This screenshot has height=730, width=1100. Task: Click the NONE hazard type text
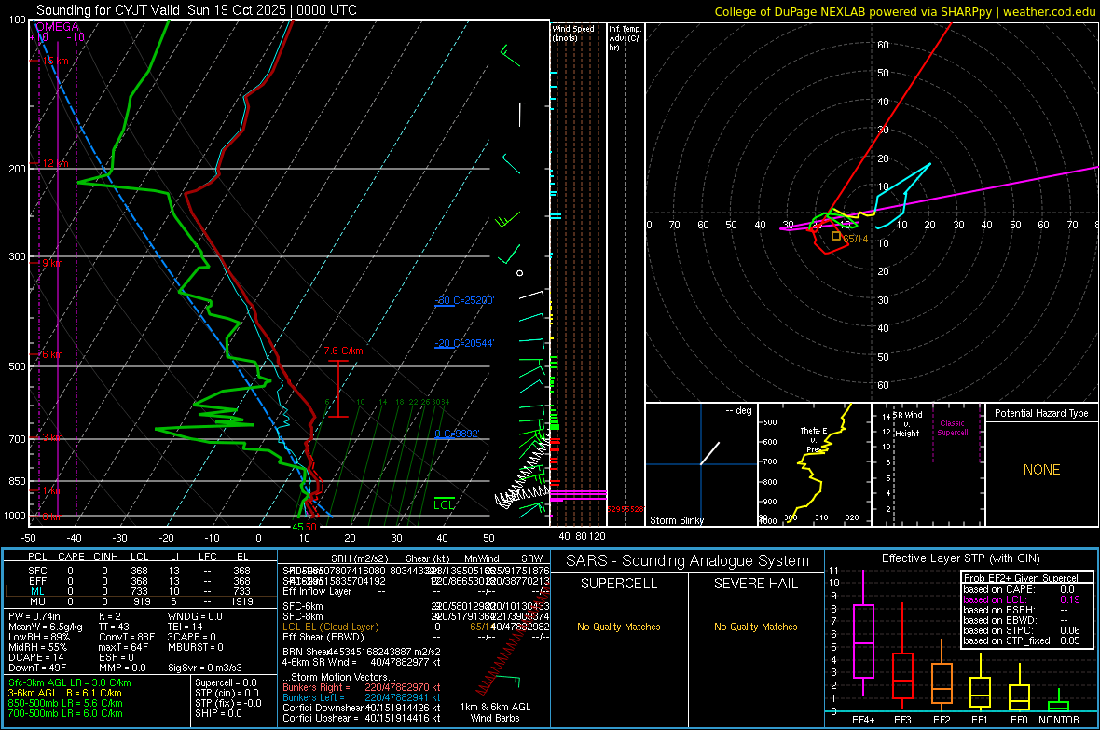pos(1041,470)
